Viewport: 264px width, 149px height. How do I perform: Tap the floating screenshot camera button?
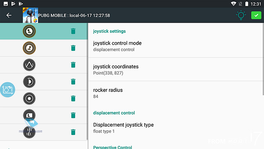point(7,90)
